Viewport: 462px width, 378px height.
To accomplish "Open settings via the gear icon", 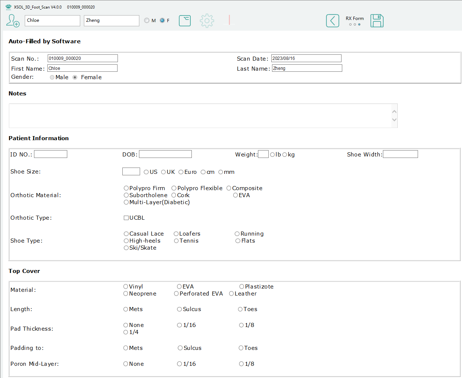I will (x=207, y=21).
